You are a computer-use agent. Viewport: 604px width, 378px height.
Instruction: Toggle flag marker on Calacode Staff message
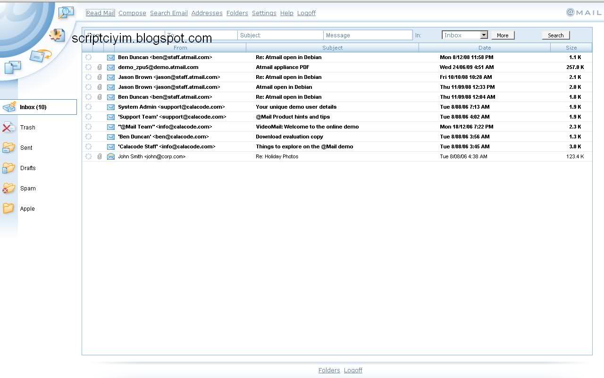tap(88, 146)
